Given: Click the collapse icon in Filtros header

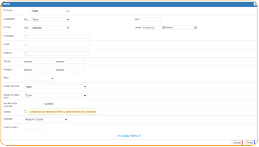Looking at the screenshot, I should pyautogui.click(x=255, y=4).
